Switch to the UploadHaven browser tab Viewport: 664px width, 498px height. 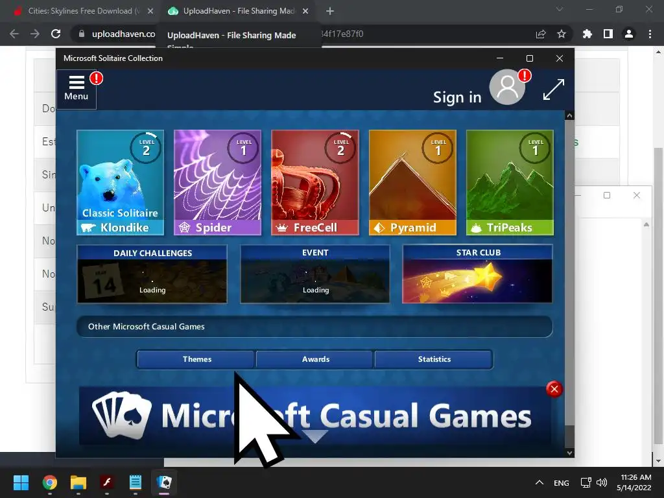click(x=237, y=11)
